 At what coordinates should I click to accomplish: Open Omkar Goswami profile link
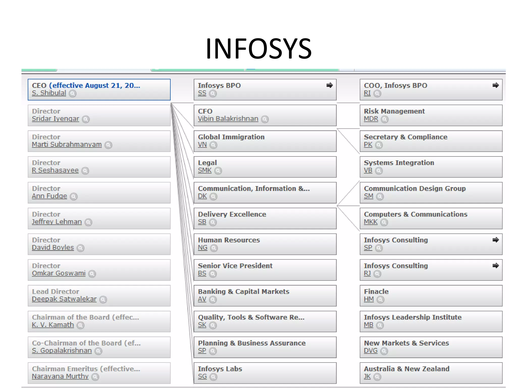point(59,273)
